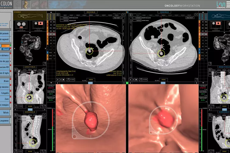Open the Misura tool from left menu
The width and height of the screenshot is (230, 153).
coord(5,81)
